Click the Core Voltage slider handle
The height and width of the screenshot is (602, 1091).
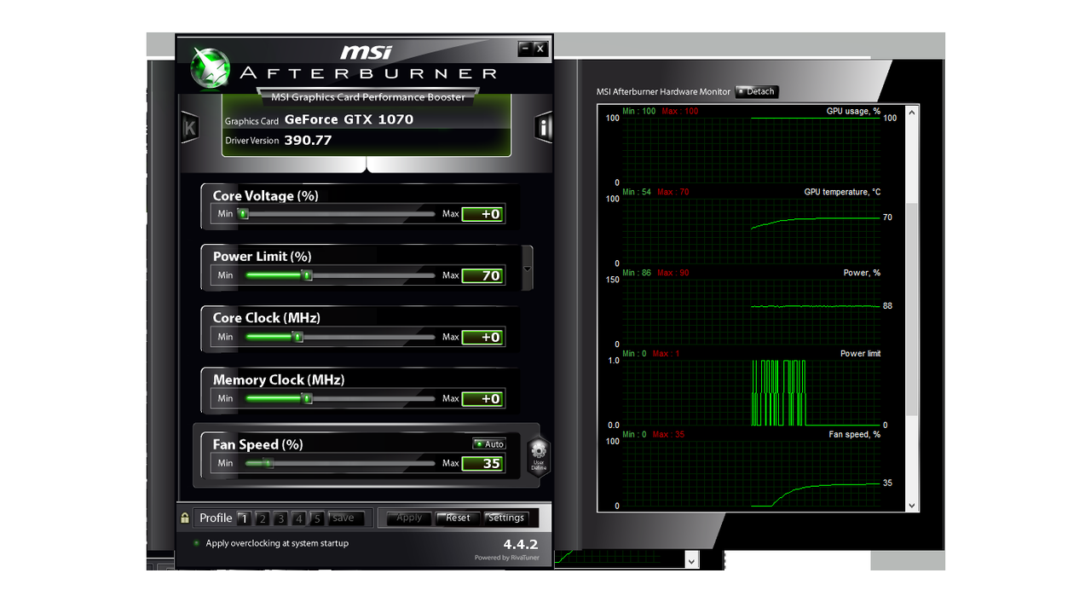tap(243, 214)
